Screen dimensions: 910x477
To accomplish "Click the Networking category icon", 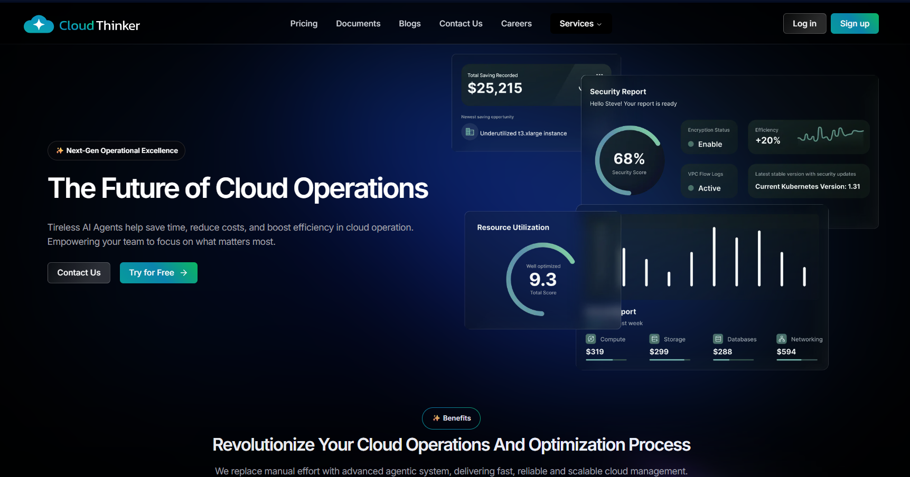I will pyautogui.click(x=782, y=339).
